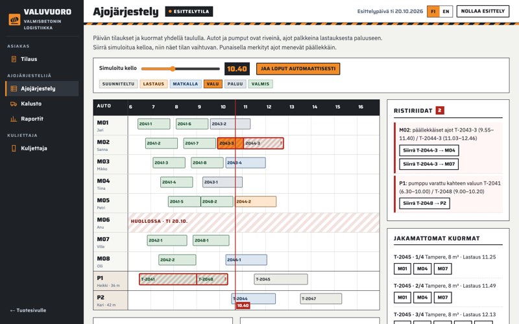519x324 pixels.
Task: Select conflicting pump job T-2048 on P1
Action: 212,279
